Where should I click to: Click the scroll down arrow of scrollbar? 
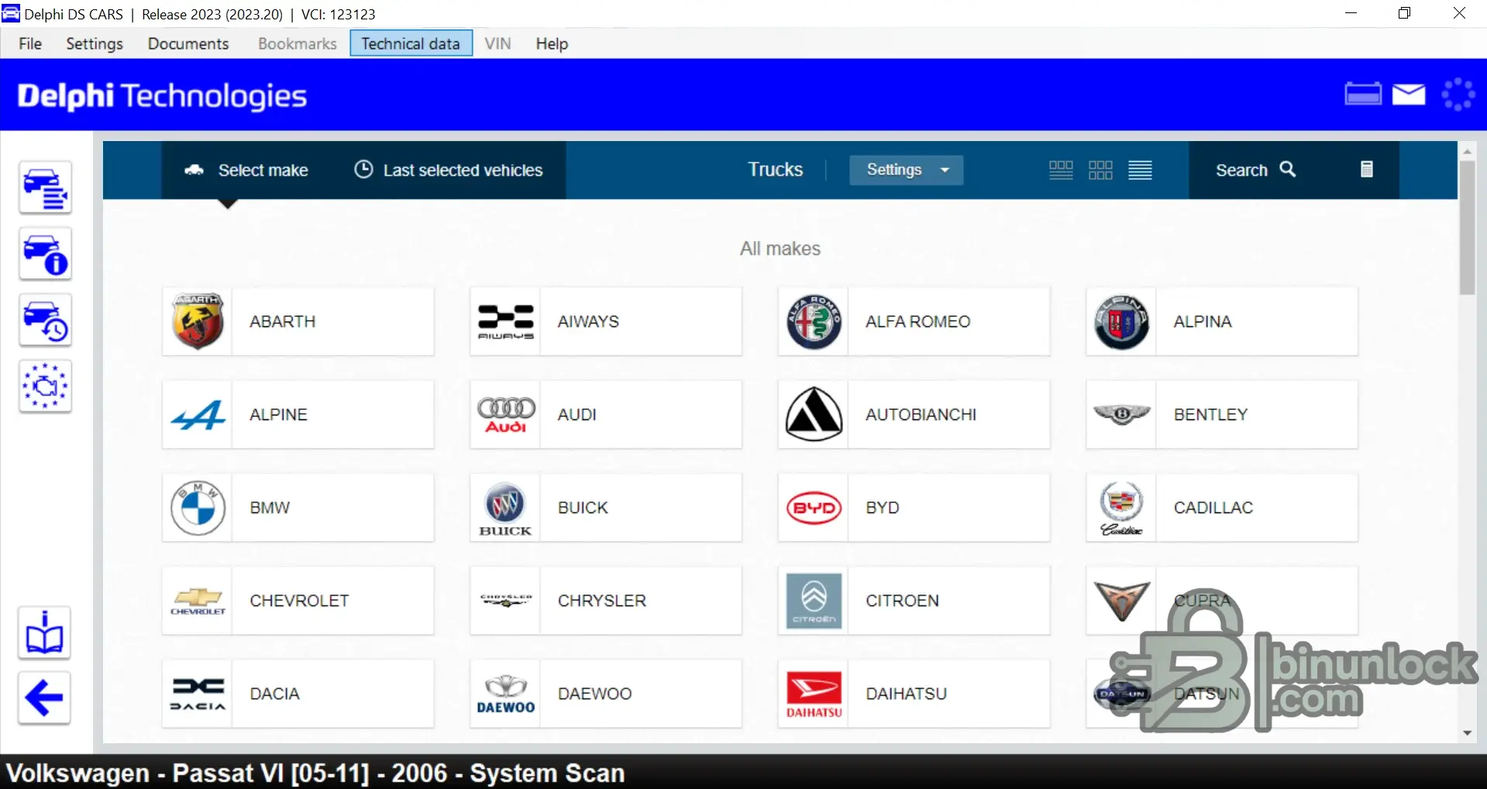pyautogui.click(x=1467, y=732)
